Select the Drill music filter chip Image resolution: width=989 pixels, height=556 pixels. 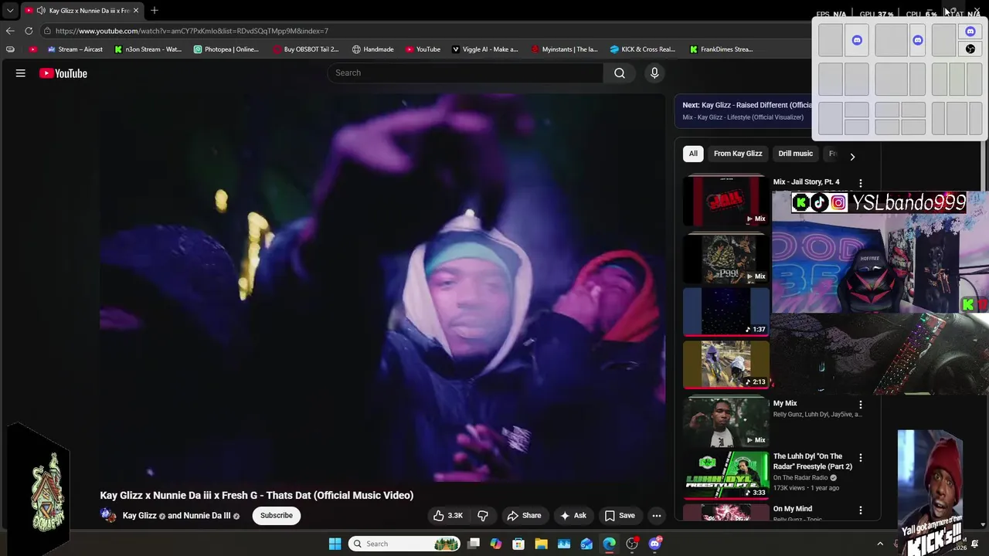pyautogui.click(x=795, y=154)
